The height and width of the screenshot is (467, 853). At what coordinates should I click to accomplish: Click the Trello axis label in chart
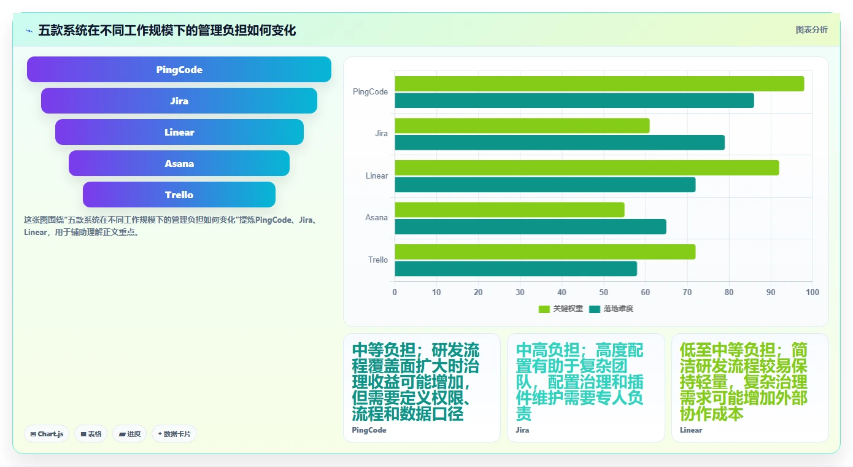coord(378,260)
